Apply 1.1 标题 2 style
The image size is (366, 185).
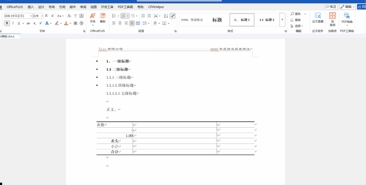click(267, 20)
